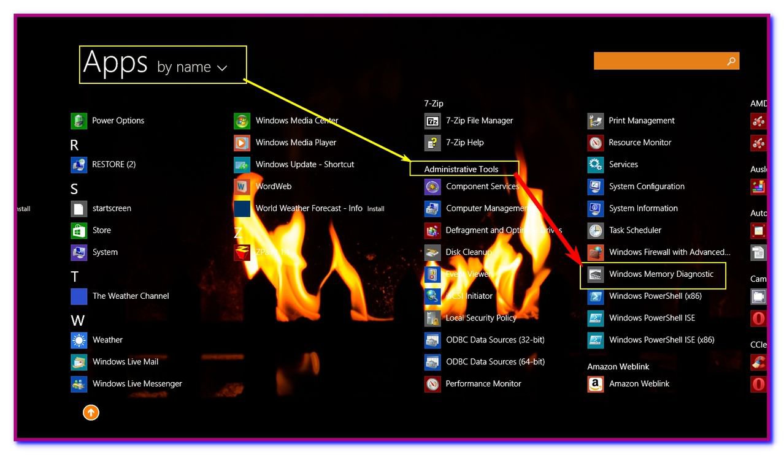Image resolution: width=784 pixels, height=455 pixels.
Task: Launch Task Scheduler
Action: coord(625,230)
